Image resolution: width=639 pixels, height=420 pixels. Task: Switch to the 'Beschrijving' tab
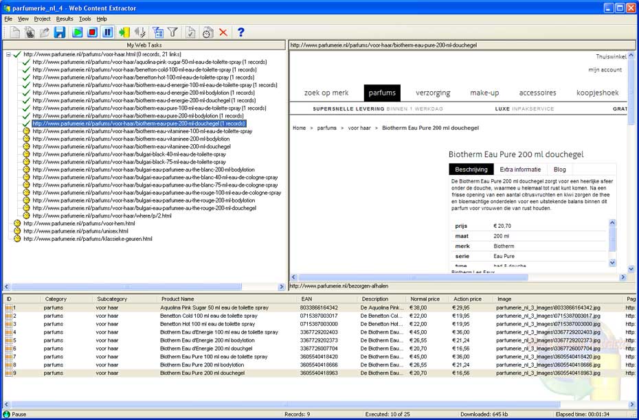coord(471,170)
